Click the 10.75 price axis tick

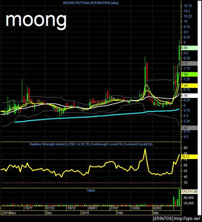(x=188, y=6)
